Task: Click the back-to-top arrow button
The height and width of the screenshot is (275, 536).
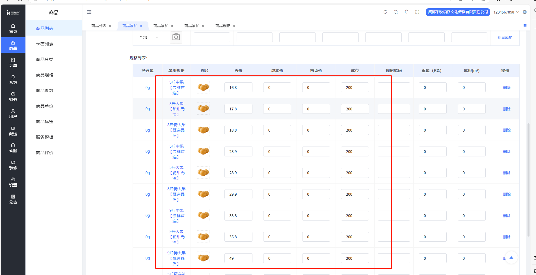Action: pos(511,257)
